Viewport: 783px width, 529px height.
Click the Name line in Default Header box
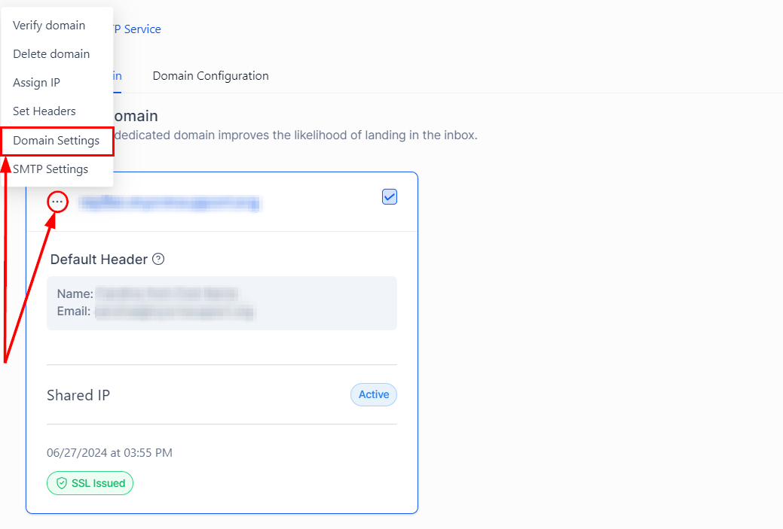click(147, 293)
